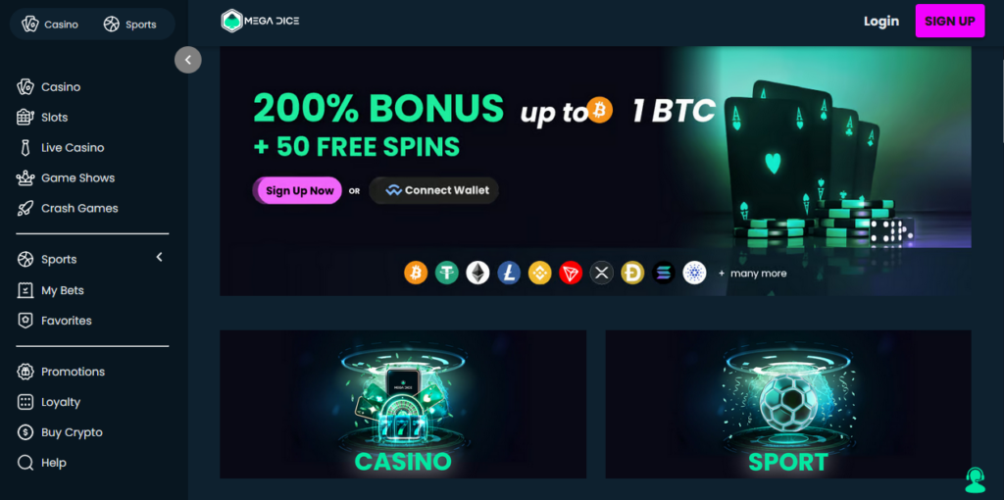Select the Tether coin icon

pos(447,274)
